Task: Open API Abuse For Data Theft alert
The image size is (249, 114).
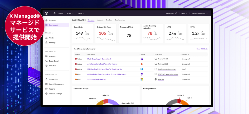Action: point(97,79)
